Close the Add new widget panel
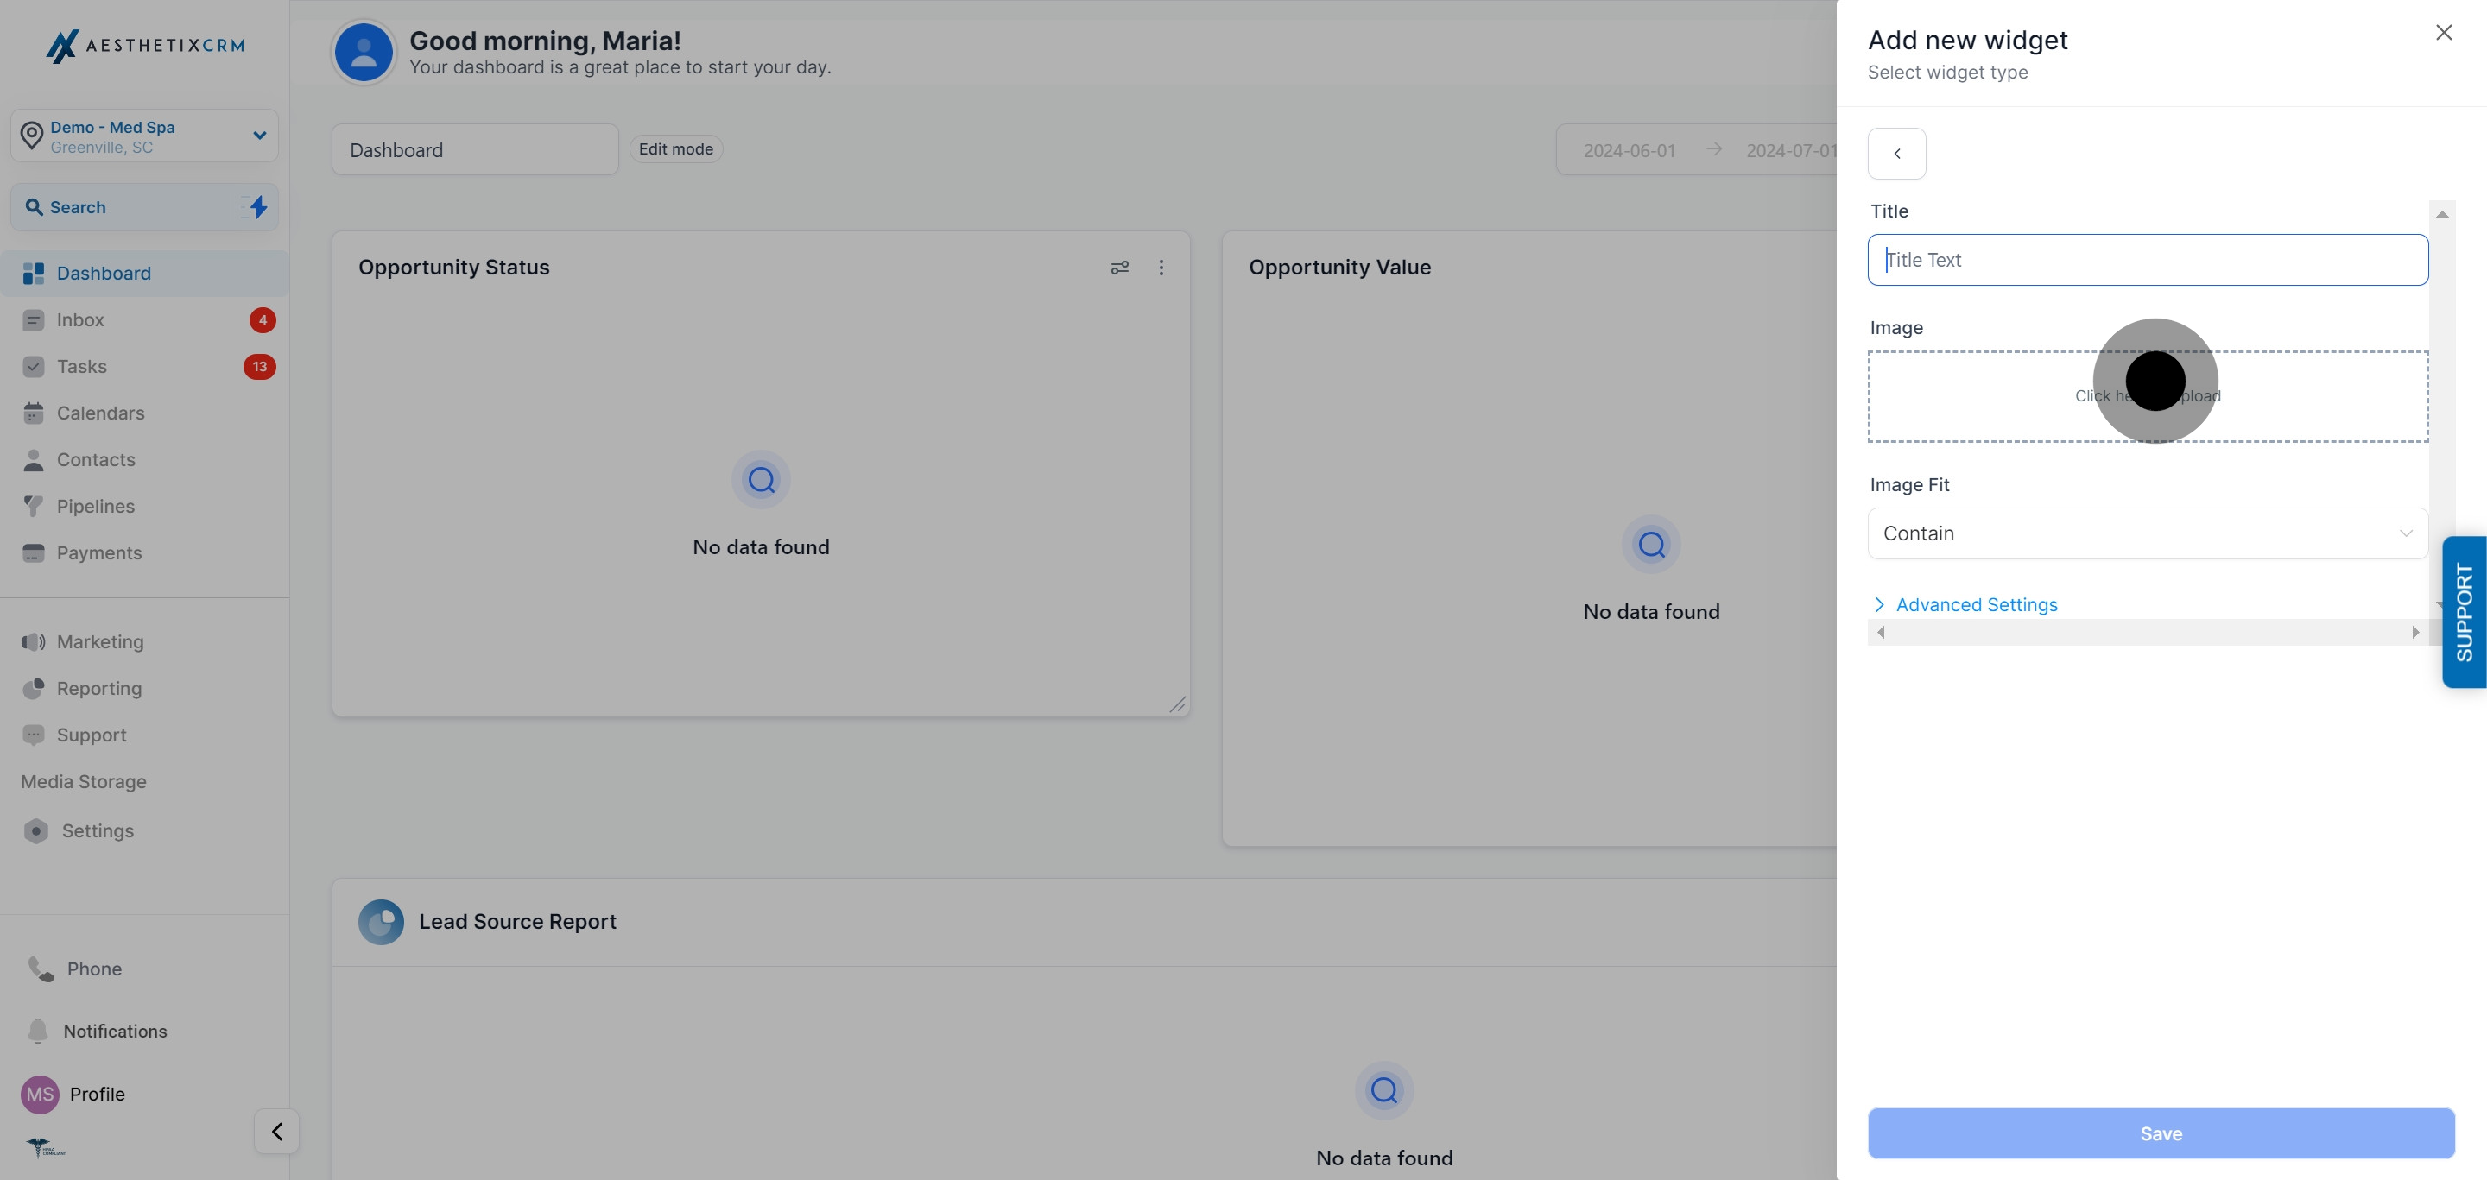The height and width of the screenshot is (1180, 2487). [x=2444, y=33]
